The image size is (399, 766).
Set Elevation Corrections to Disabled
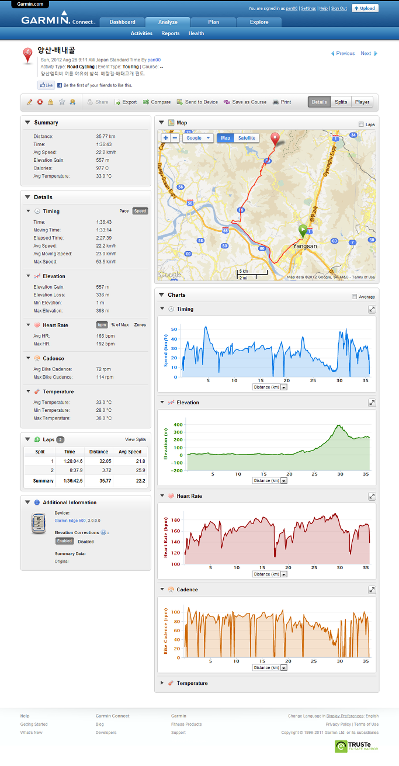pyautogui.click(x=85, y=542)
